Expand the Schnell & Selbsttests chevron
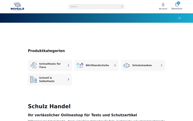The height and width of the screenshot is (121, 193). pyautogui.click(x=69, y=79)
